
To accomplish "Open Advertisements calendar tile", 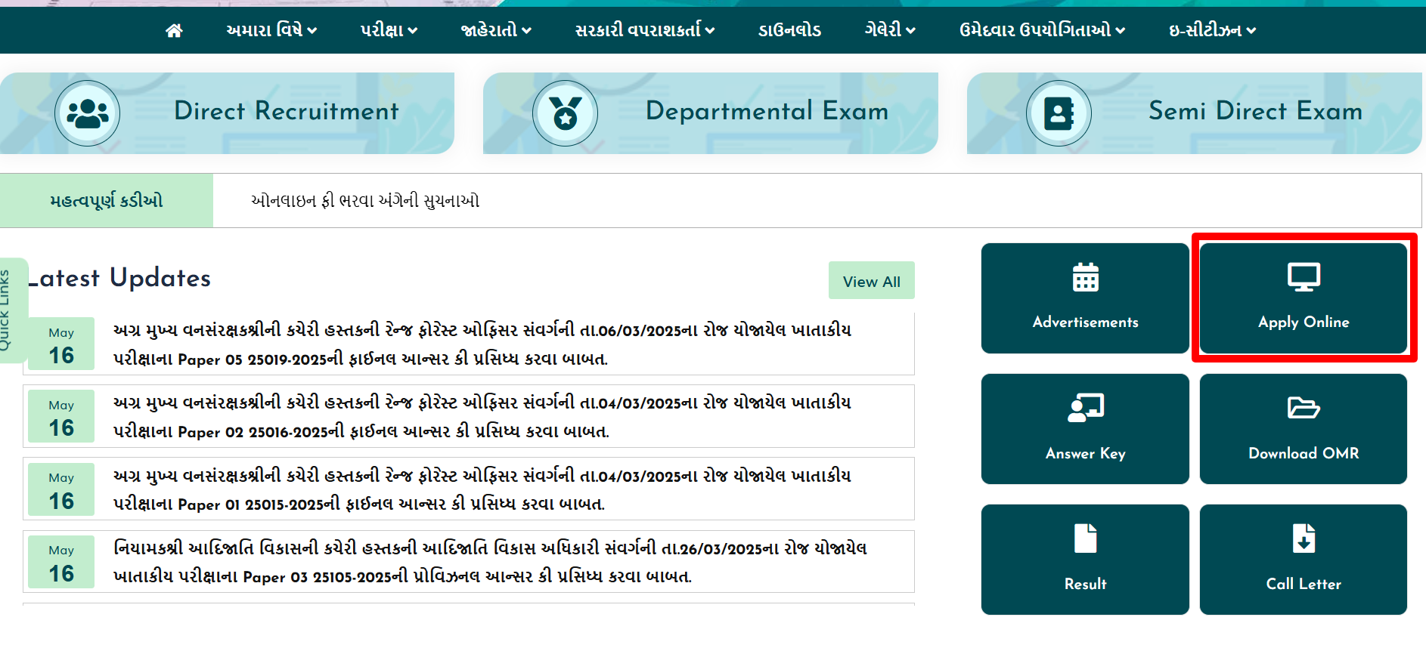I will click(x=1085, y=298).
